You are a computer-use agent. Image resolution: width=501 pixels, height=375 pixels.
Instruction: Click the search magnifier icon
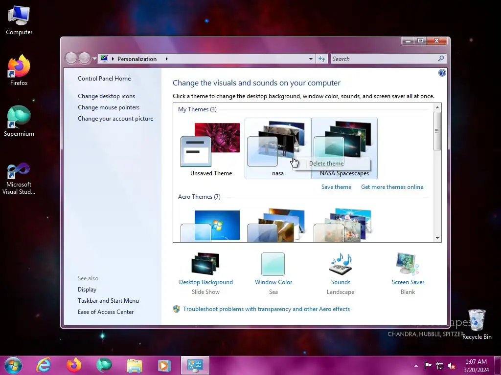(441, 59)
